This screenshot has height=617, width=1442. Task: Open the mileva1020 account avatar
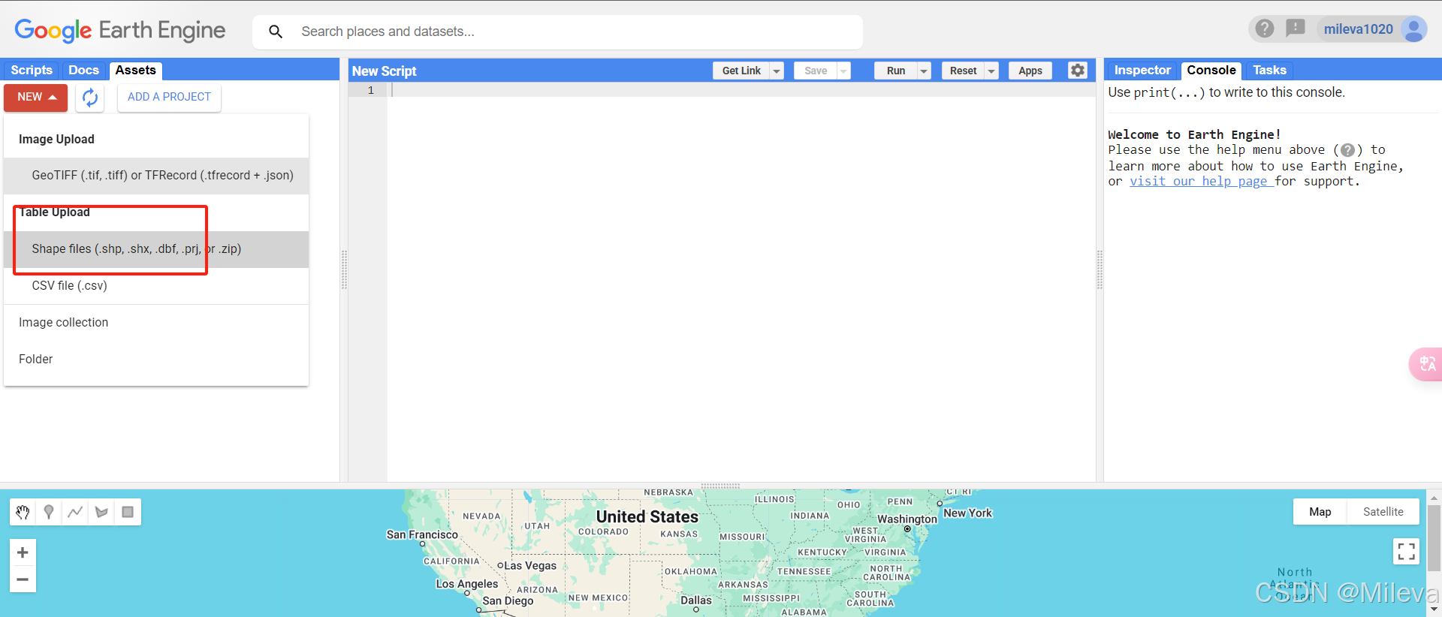point(1413,29)
